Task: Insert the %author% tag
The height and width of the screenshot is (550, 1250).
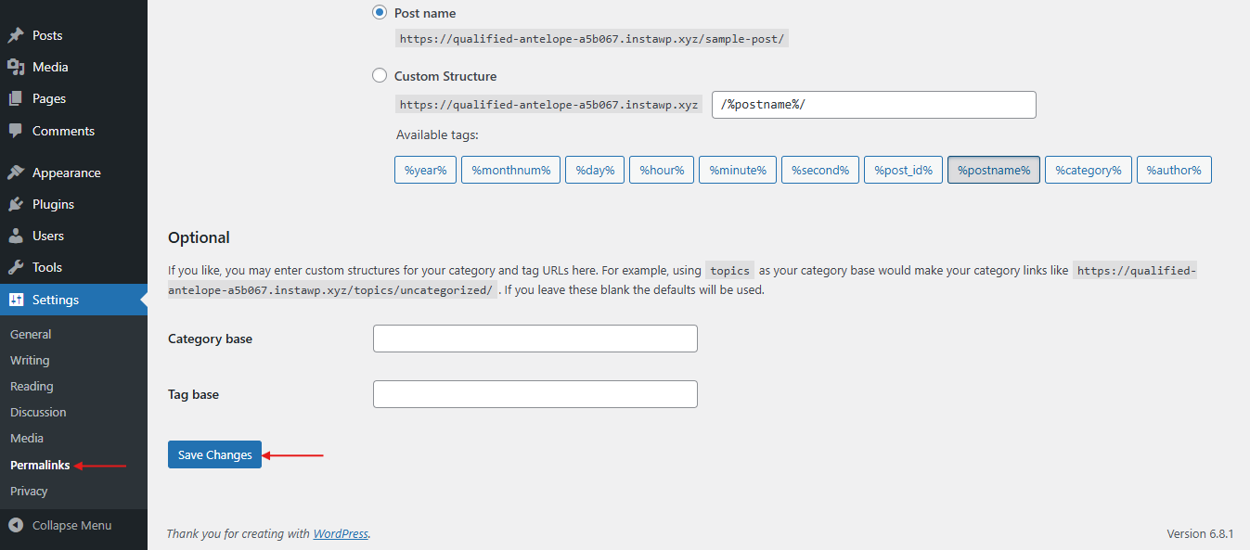Action: pos(1174,170)
